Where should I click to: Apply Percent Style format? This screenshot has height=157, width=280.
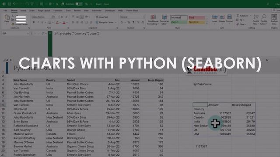tap(129, 22)
